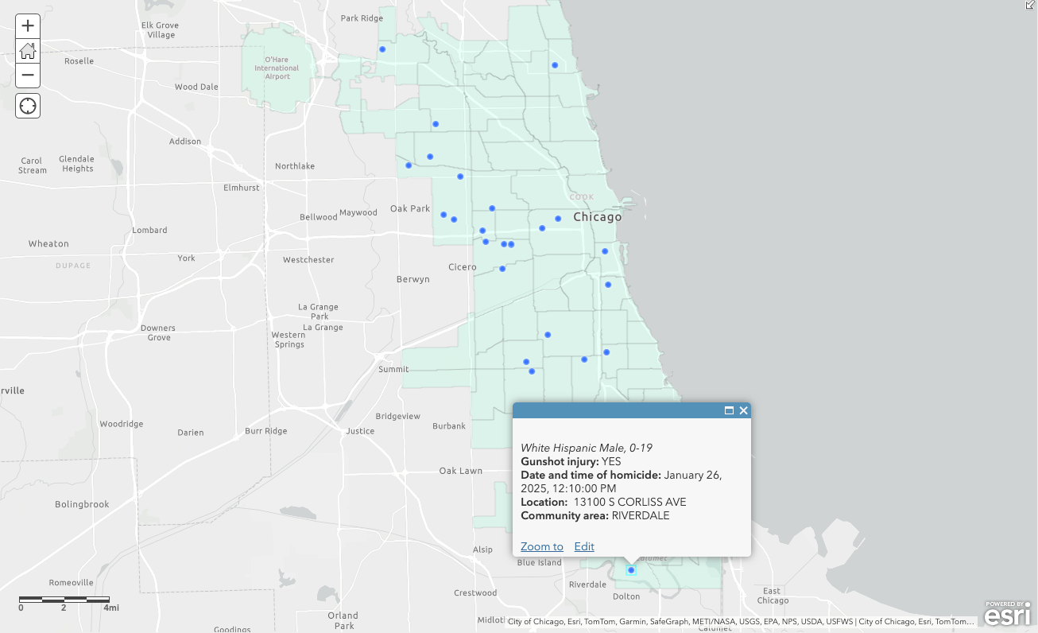Zoom out with the minus button
The width and height of the screenshot is (1038, 633).
click(x=28, y=76)
